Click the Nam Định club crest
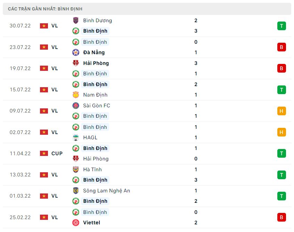The width and height of the screenshot is (294, 232). click(x=75, y=95)
